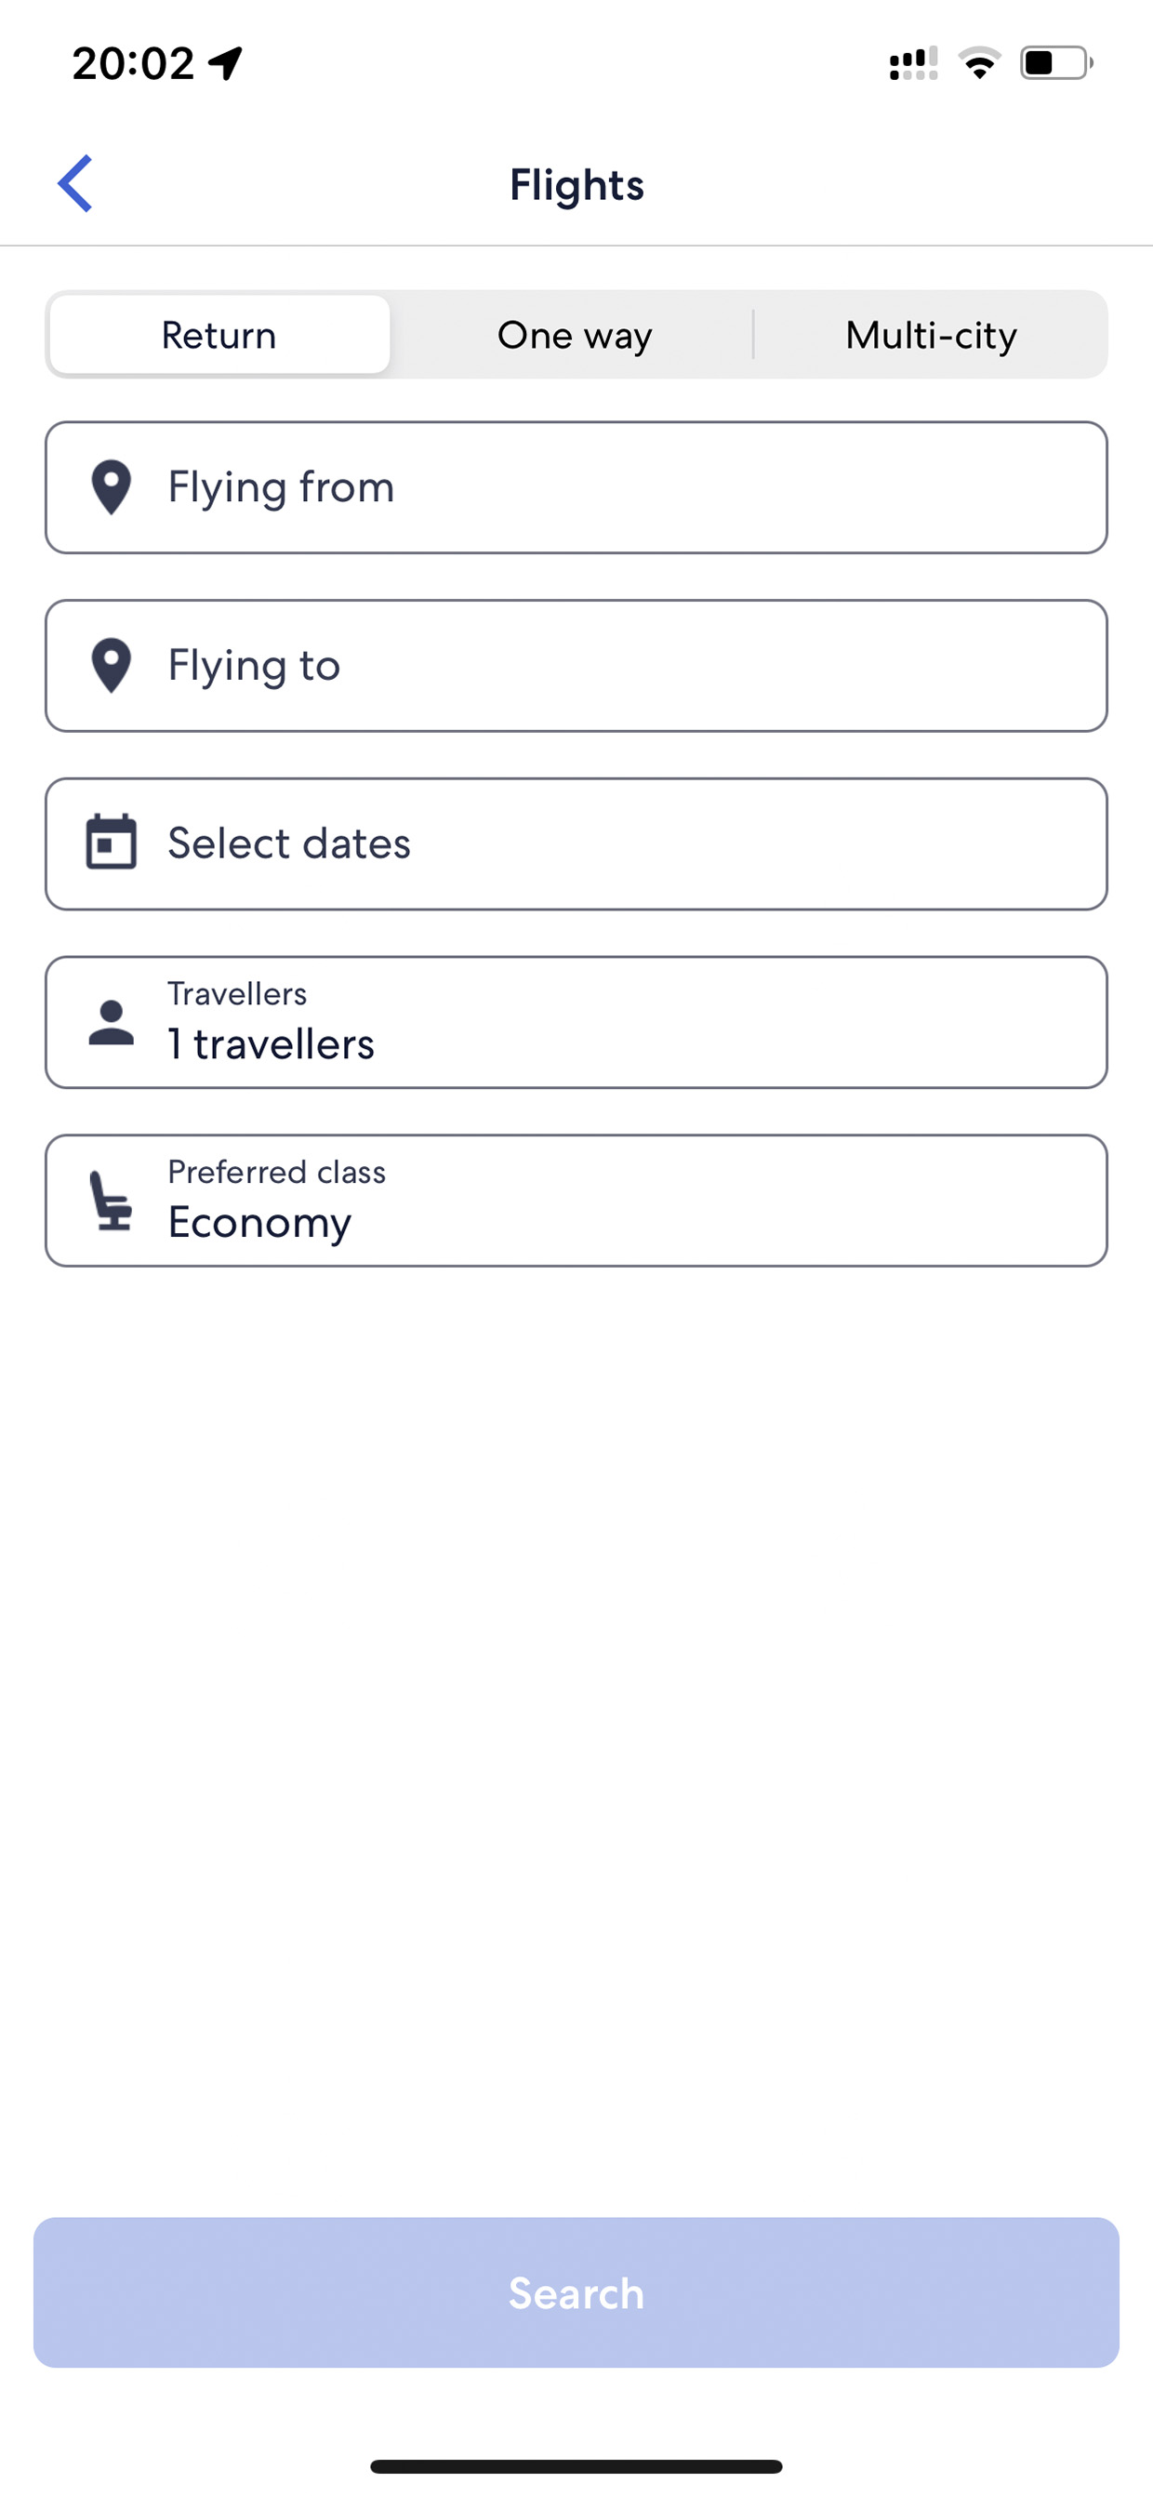1153x2496 pixels.
Task: Tap the Flying to location pin icon
Action: (112, 665)
